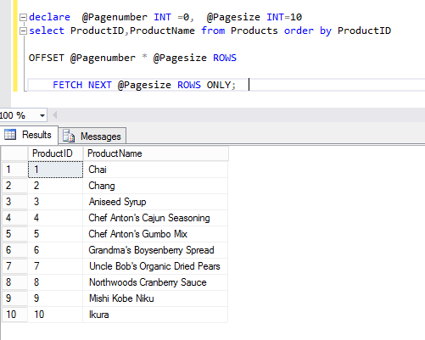Select the ProductID cell with value 10
This screenshot has height=340, width=425.
tap(55, 315)
